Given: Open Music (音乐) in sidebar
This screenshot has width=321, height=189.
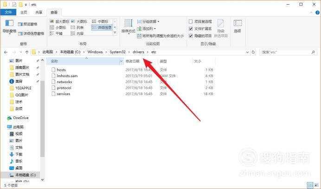Looking at the screenshot, I should click(19, 161).
